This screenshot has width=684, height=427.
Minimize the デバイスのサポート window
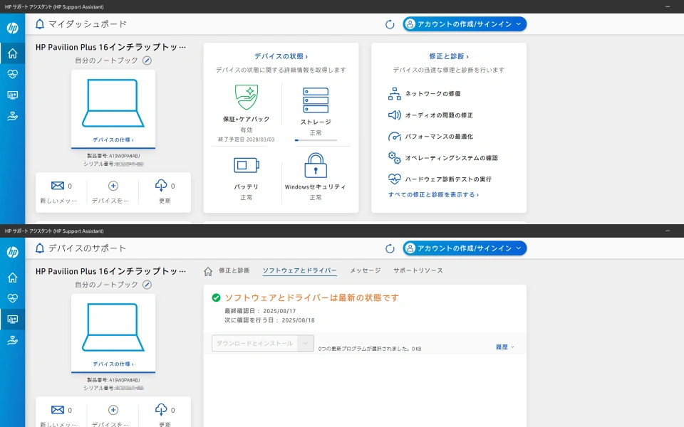(668, 231)
